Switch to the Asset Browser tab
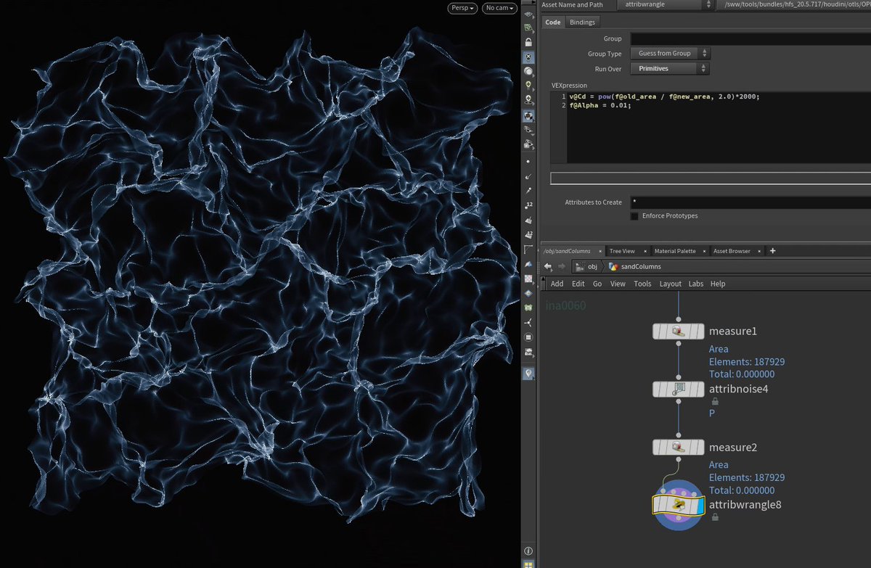871x568 pixels. pyautogui.click(x=732, y=251)
